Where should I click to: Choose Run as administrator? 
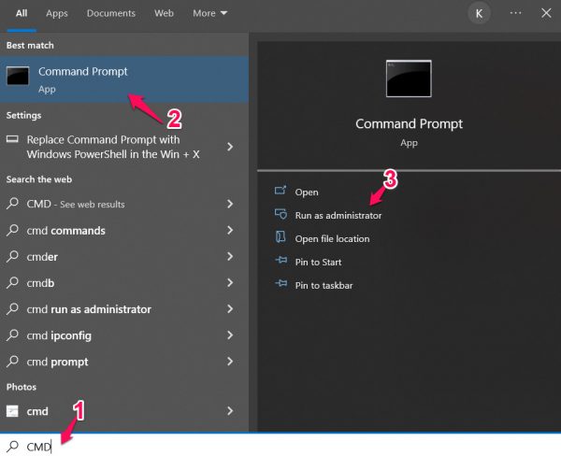tap(338, 215)
